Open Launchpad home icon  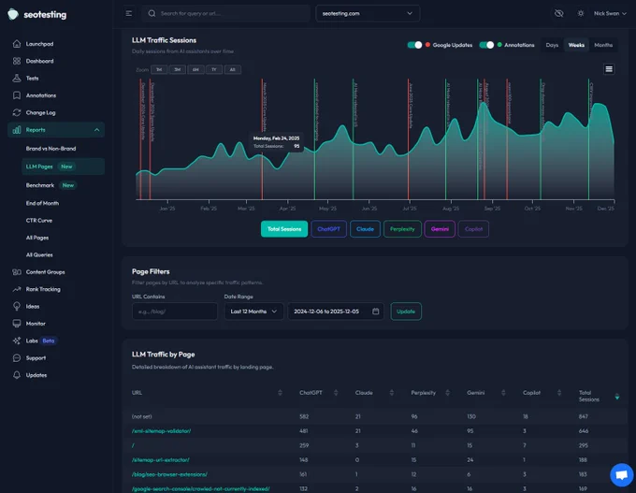17,44
